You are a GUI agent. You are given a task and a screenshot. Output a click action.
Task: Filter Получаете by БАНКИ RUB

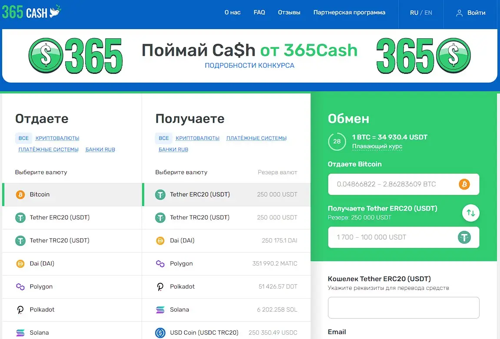[173, 150]
